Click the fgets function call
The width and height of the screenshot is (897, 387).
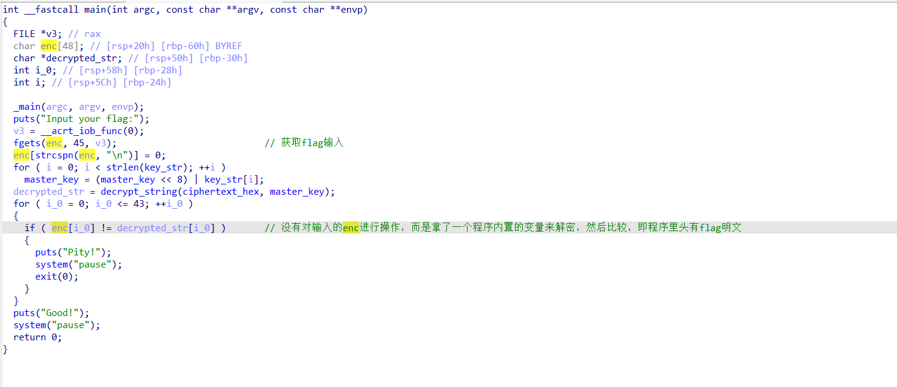click(x=27, y=143)
